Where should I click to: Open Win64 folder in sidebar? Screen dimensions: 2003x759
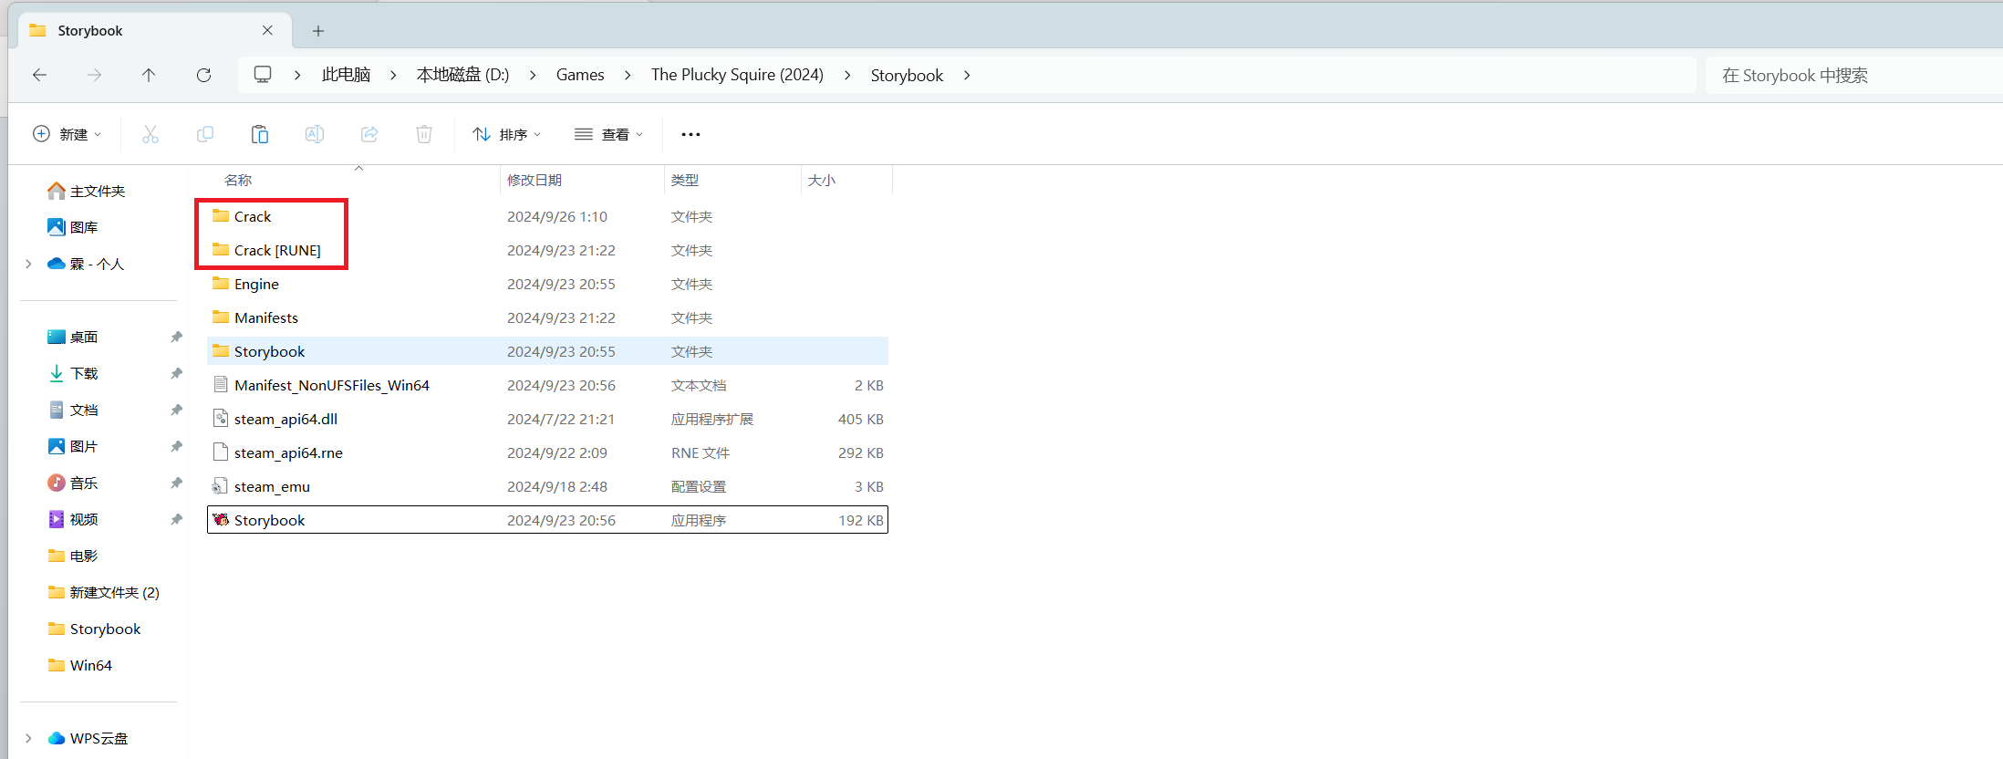tap(79, 665)
